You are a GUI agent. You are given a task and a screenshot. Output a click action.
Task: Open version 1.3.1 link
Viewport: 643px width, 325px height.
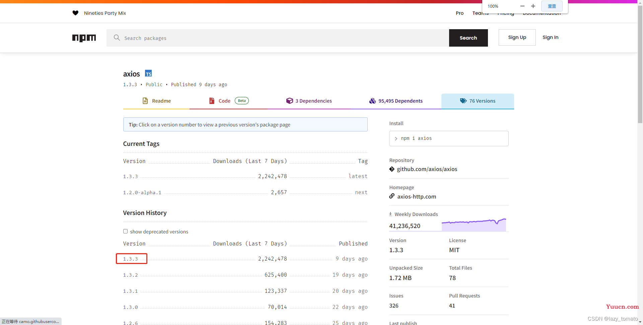coord(130,291)
